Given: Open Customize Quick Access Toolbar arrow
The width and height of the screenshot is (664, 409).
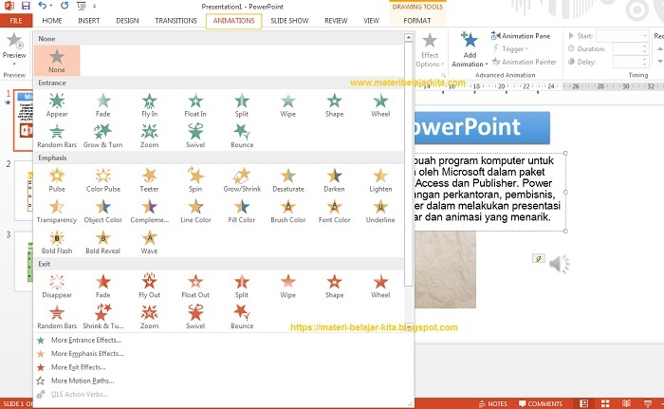Looking at the screenshot, I should point(94,6).
